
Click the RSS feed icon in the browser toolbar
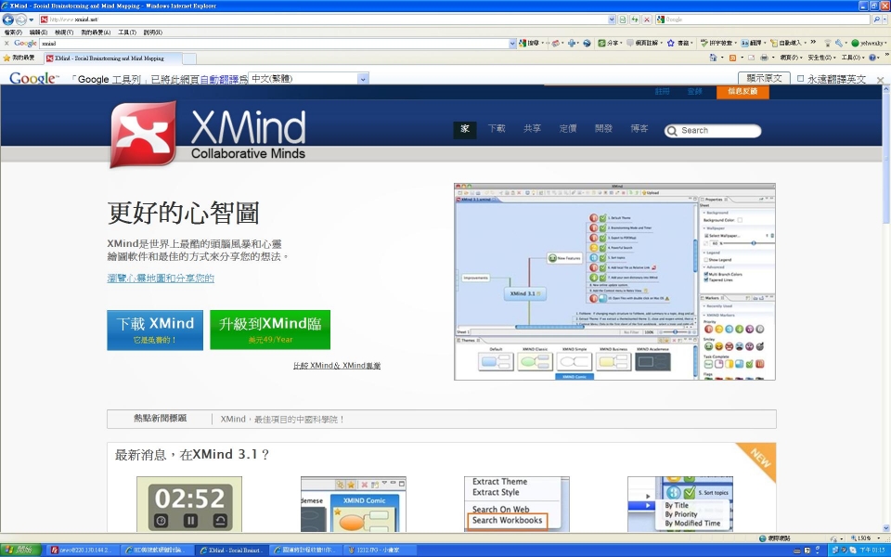pyautogui.click(x=731, y=57)
